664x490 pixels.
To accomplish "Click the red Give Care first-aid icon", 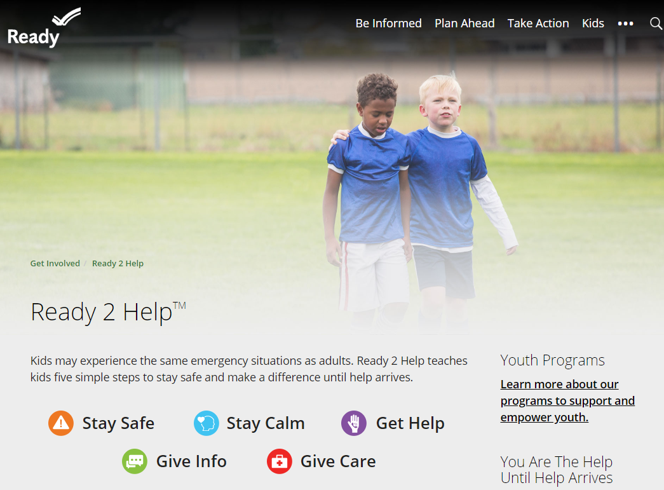I will point(280,461).
